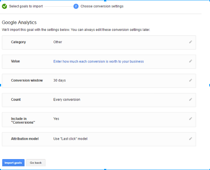
Task: Click the Attribution model label
Action: (25, 139)
